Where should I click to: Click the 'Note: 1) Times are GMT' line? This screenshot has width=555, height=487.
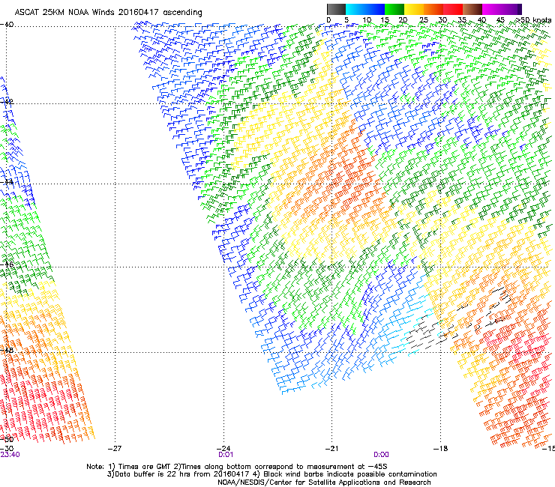tap(237, 467)
